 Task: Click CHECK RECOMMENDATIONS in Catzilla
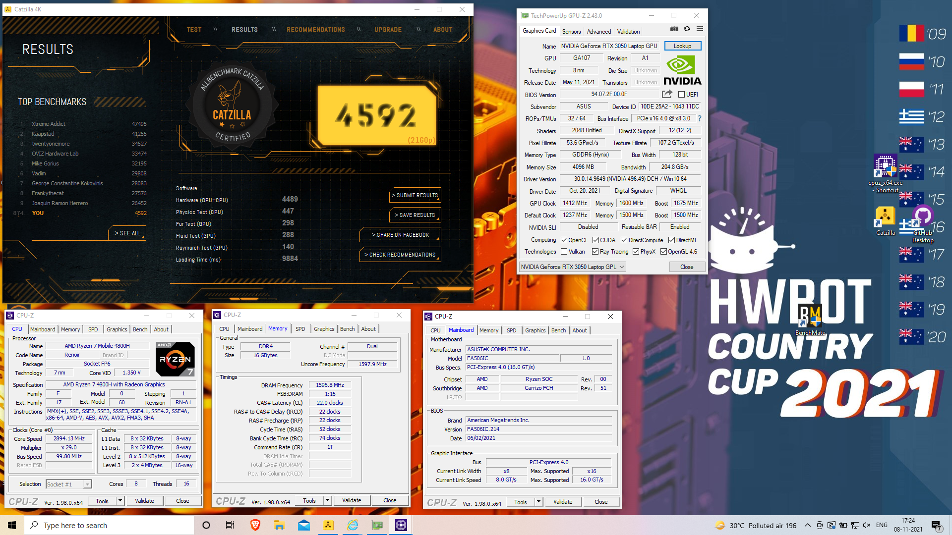click(400, 255)
